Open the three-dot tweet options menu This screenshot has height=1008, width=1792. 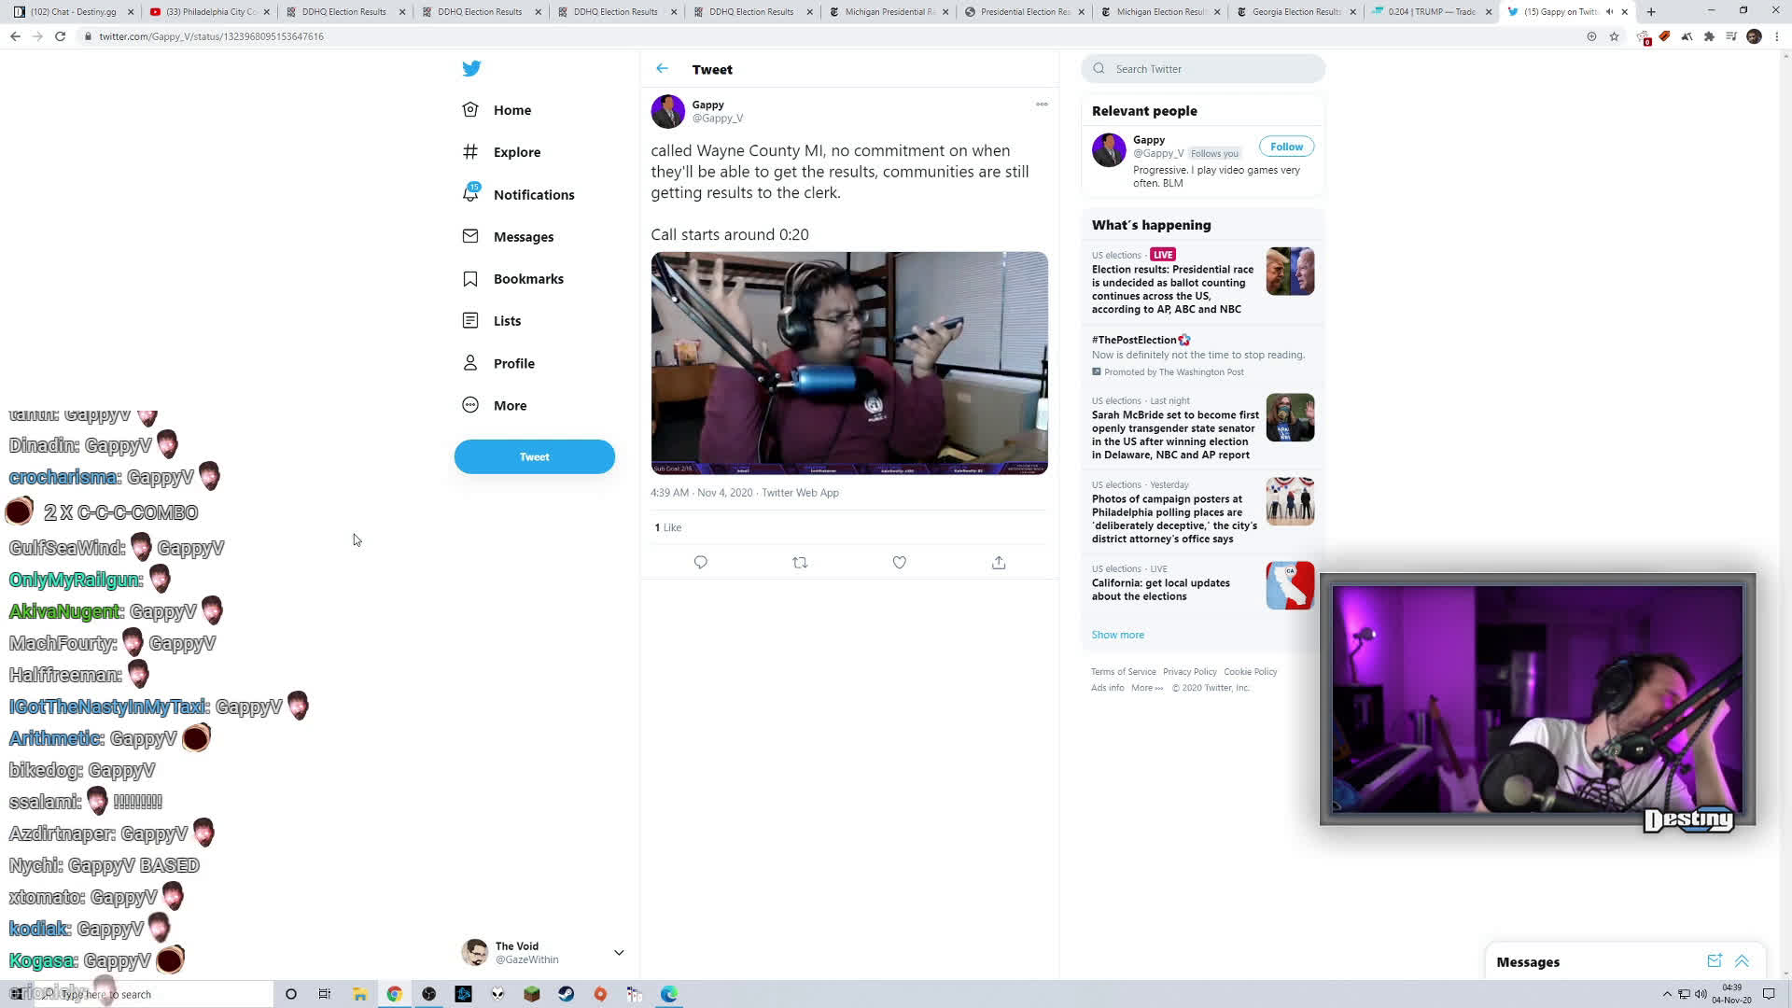[1042, 105]
